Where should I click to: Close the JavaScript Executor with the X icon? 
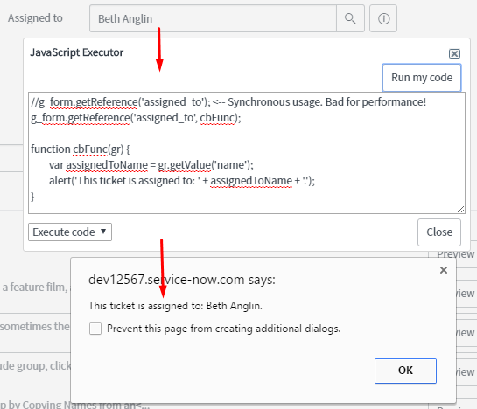click(x=454, y=54)
